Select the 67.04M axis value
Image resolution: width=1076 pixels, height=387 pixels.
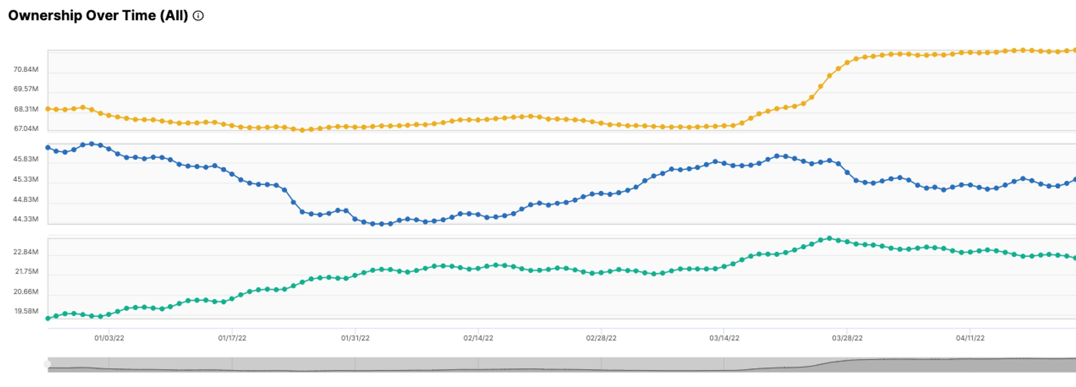click(26, 128)
